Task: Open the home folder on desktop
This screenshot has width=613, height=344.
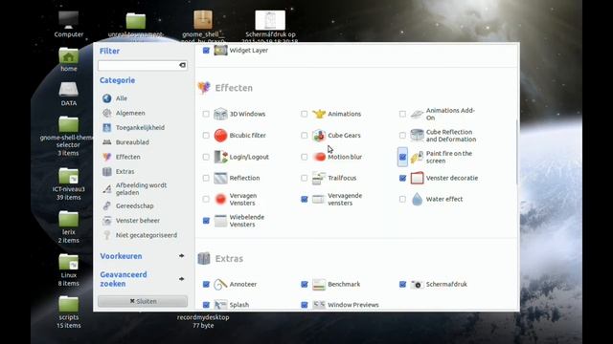Action: tap(68, 55)
